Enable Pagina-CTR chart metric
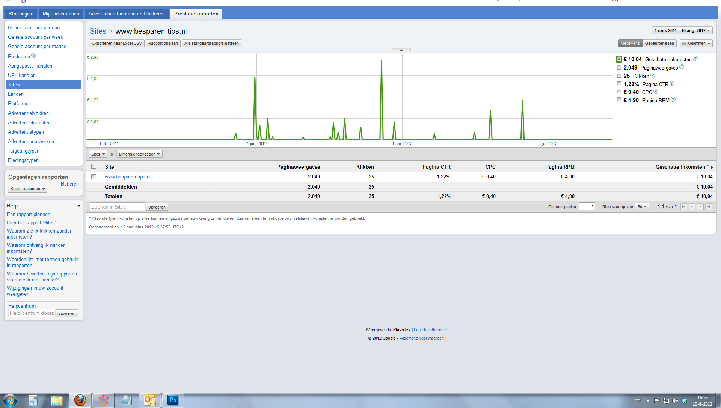The height and width of the screenshot is (408, 721). click(619, 84)
